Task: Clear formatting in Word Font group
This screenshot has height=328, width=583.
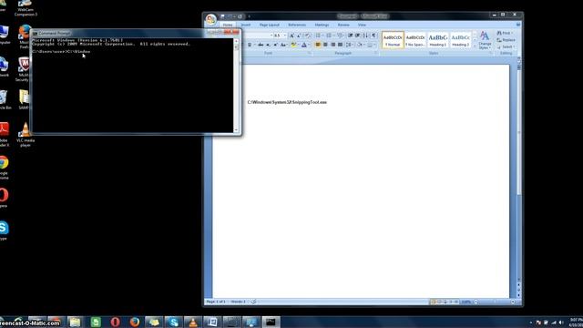Action: pyautogui.click(x=308, y=36)
